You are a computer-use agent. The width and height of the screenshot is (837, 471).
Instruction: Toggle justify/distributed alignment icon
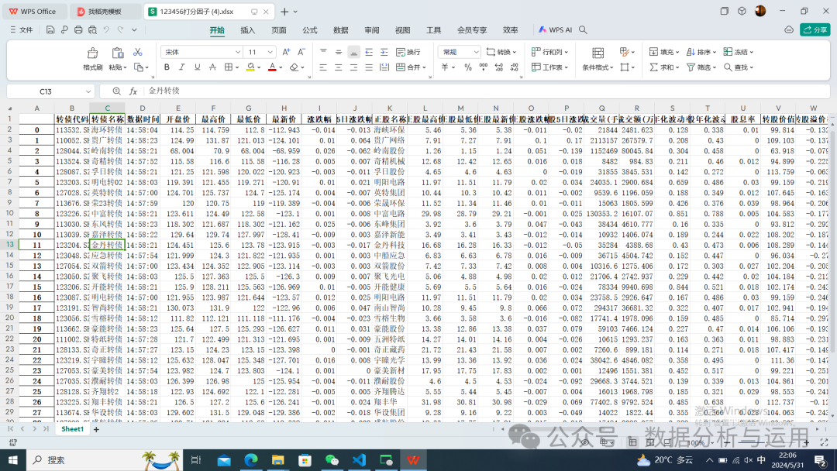(x=369, y=67)
